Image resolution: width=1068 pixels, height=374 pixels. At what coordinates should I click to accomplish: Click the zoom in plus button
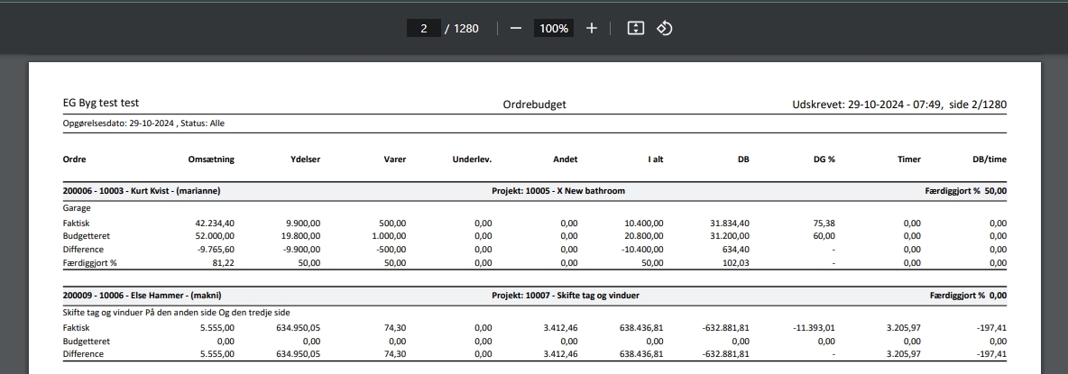[592, 28]
